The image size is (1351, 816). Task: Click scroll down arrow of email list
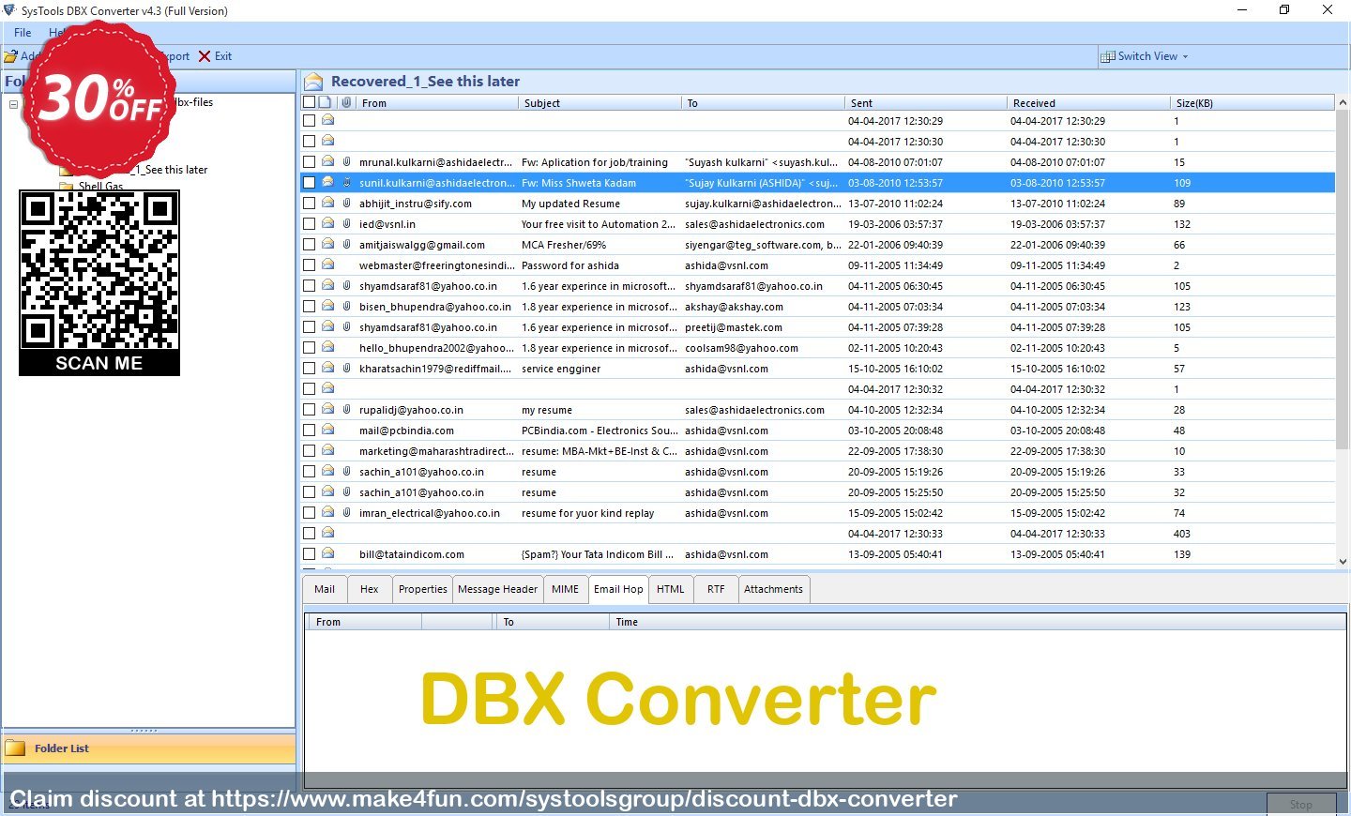tap(1343, 561)
